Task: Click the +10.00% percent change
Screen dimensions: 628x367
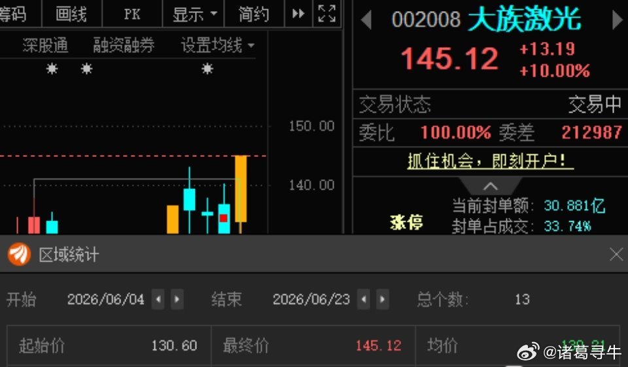Action: point(555,71)
